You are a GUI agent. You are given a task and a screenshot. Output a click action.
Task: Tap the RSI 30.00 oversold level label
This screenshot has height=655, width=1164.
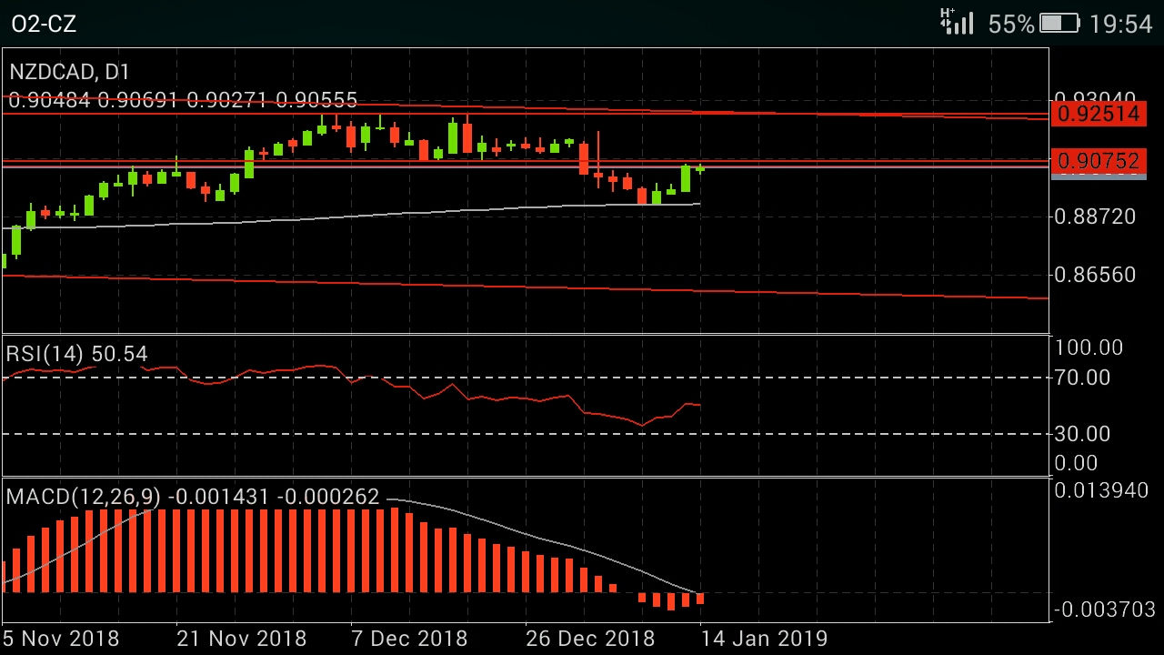click(1082, 434)
